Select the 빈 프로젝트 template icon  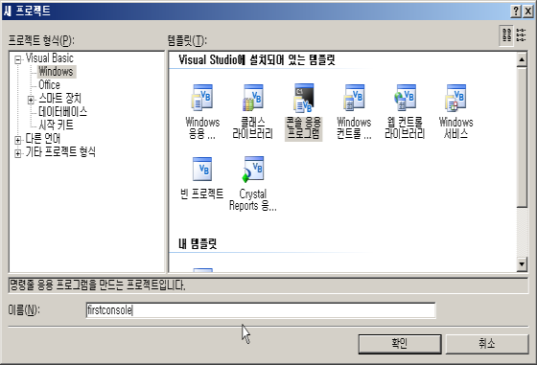(202, 169)
